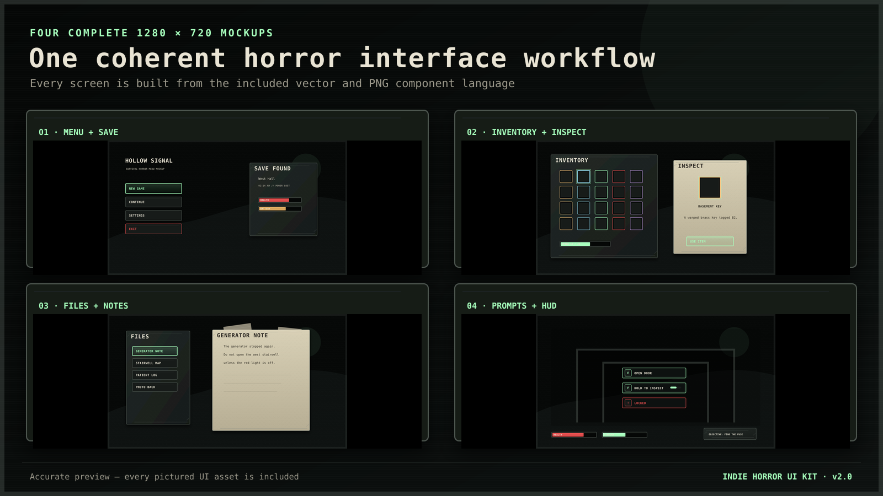Click the OPEN DOOR prompt
The width and height of the screenshot is (883, 496).
[x=654, y=373]
